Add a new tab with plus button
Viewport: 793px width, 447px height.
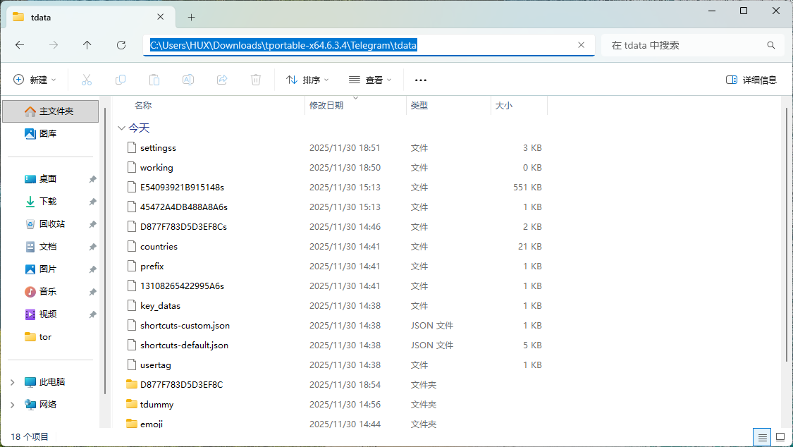191,17
